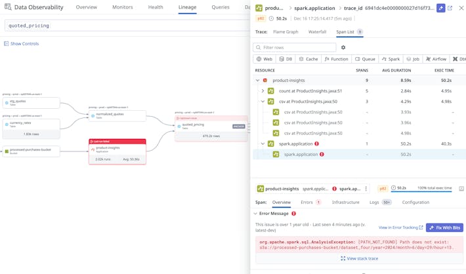Select the quoted_pricing table node

[x=211, y=128]
